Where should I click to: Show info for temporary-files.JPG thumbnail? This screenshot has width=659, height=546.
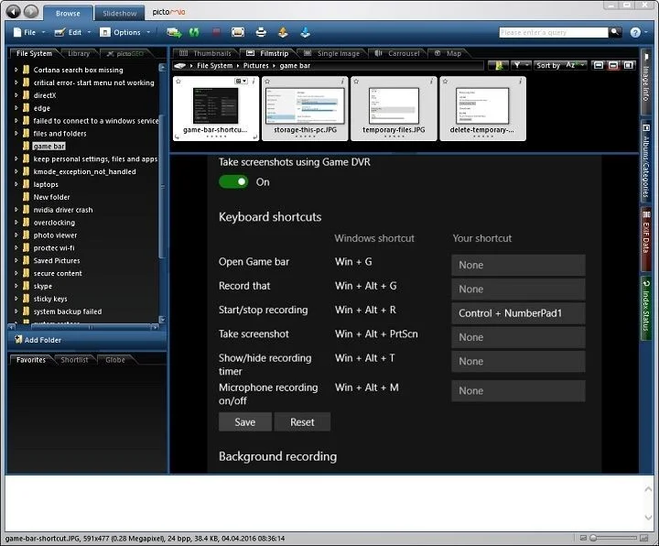[432, 82]
